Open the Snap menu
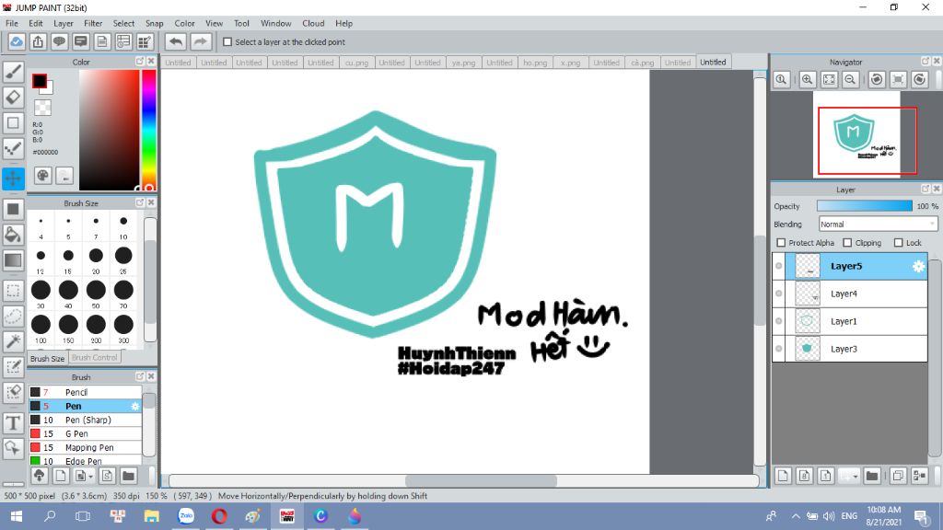The height and width of the screenshot is (530, 943). (x=155, y=23)
